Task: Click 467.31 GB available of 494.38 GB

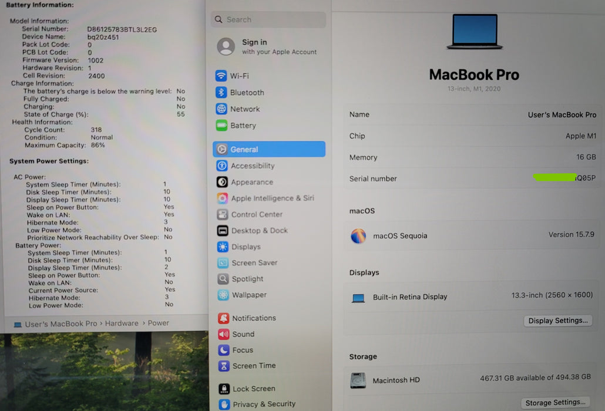Action: pos(535,378)
